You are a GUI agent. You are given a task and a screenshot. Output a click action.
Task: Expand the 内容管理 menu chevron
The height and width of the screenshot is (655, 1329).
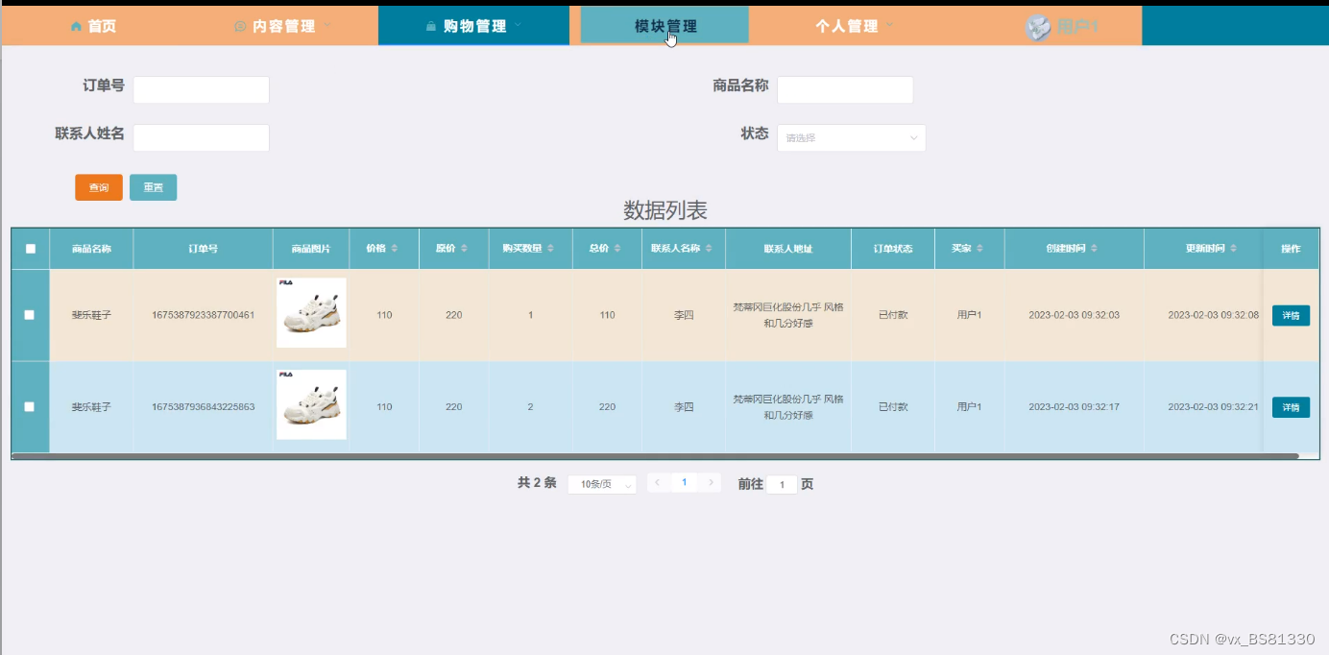tap(327, 25)
